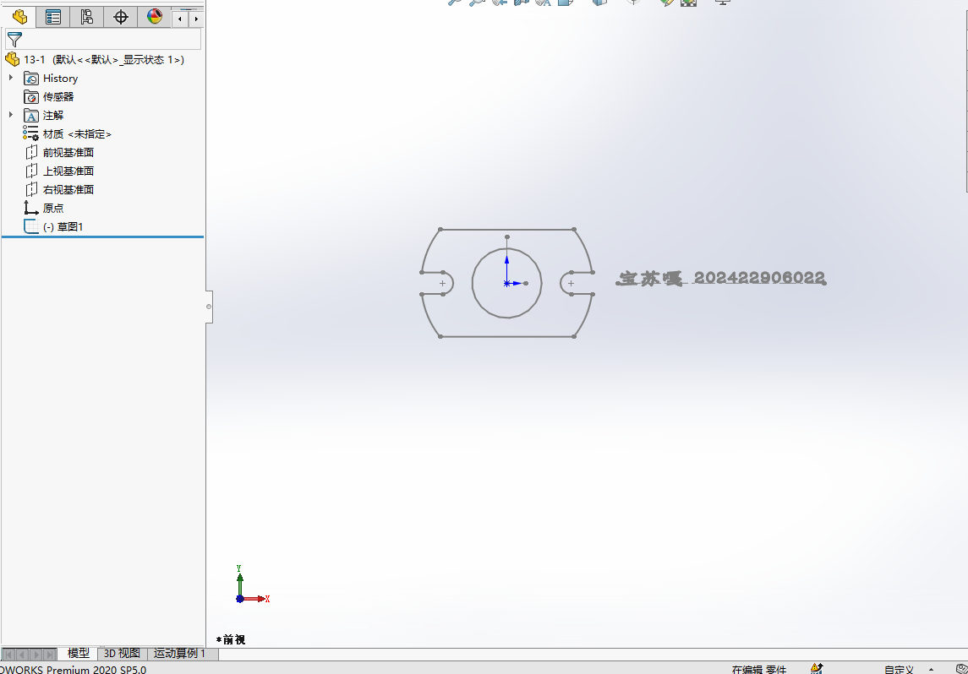Screen dimensions: 968x674
Task: Click Zoom to Area magnifier icon
Action: coord(477,2)
